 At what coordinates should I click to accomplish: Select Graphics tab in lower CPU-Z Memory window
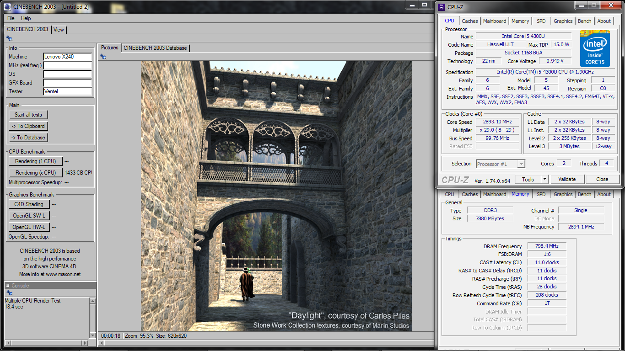point(563,194)
